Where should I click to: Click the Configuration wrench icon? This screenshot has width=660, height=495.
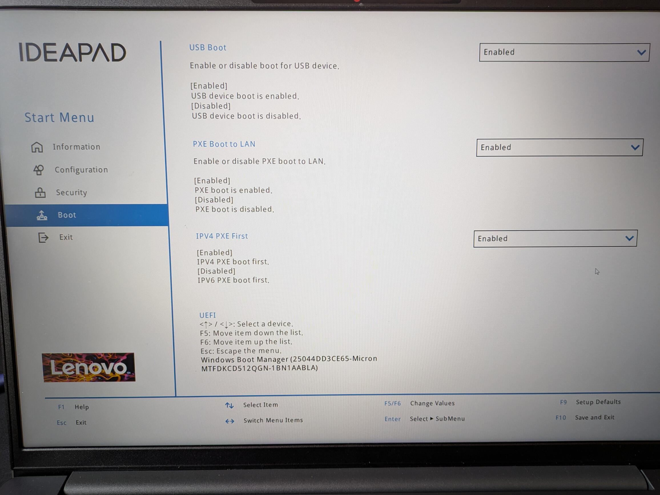39,170
